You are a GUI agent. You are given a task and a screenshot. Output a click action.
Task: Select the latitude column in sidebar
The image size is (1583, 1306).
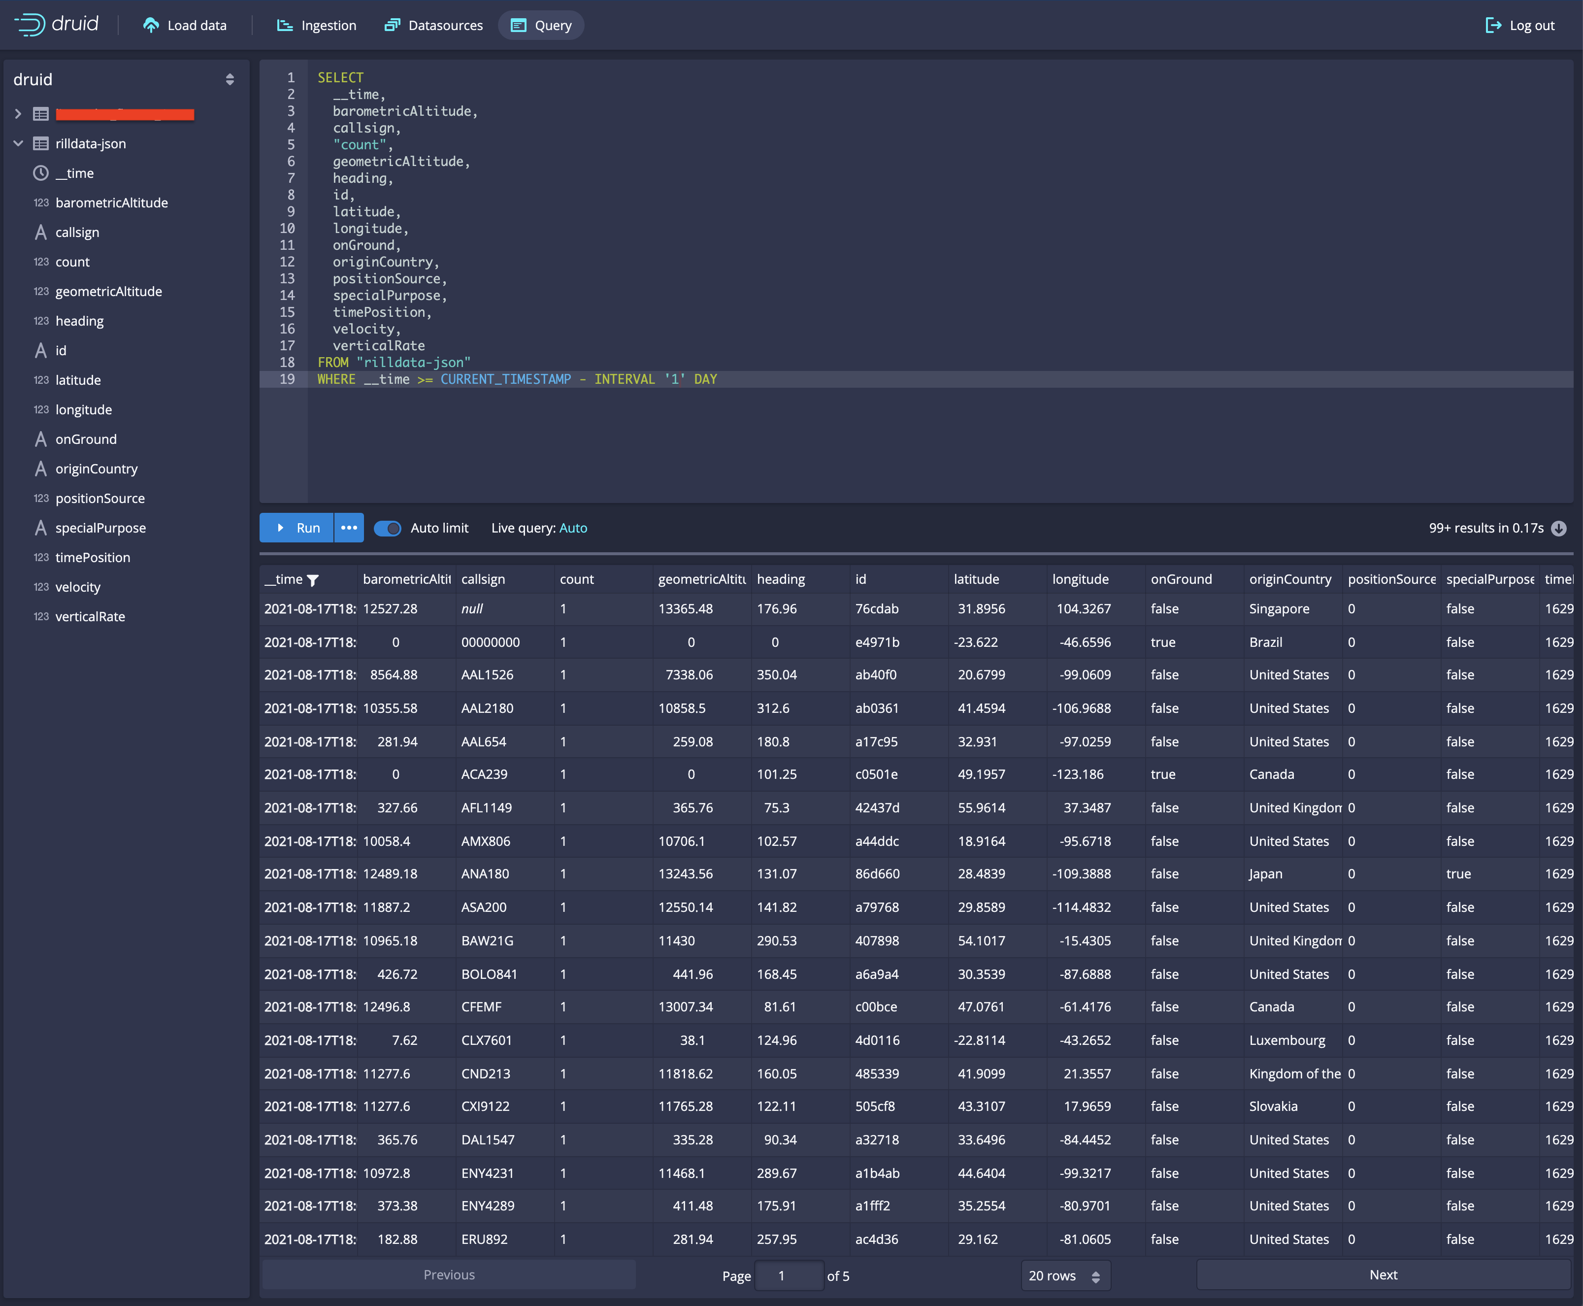click(x=78, y=380)
